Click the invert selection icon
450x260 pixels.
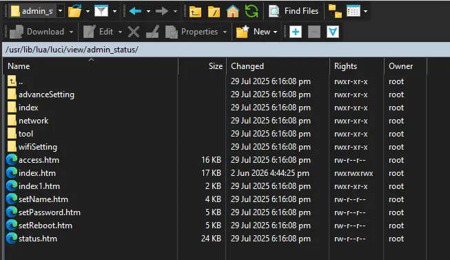pyautogui.click(x=333, y=32)
